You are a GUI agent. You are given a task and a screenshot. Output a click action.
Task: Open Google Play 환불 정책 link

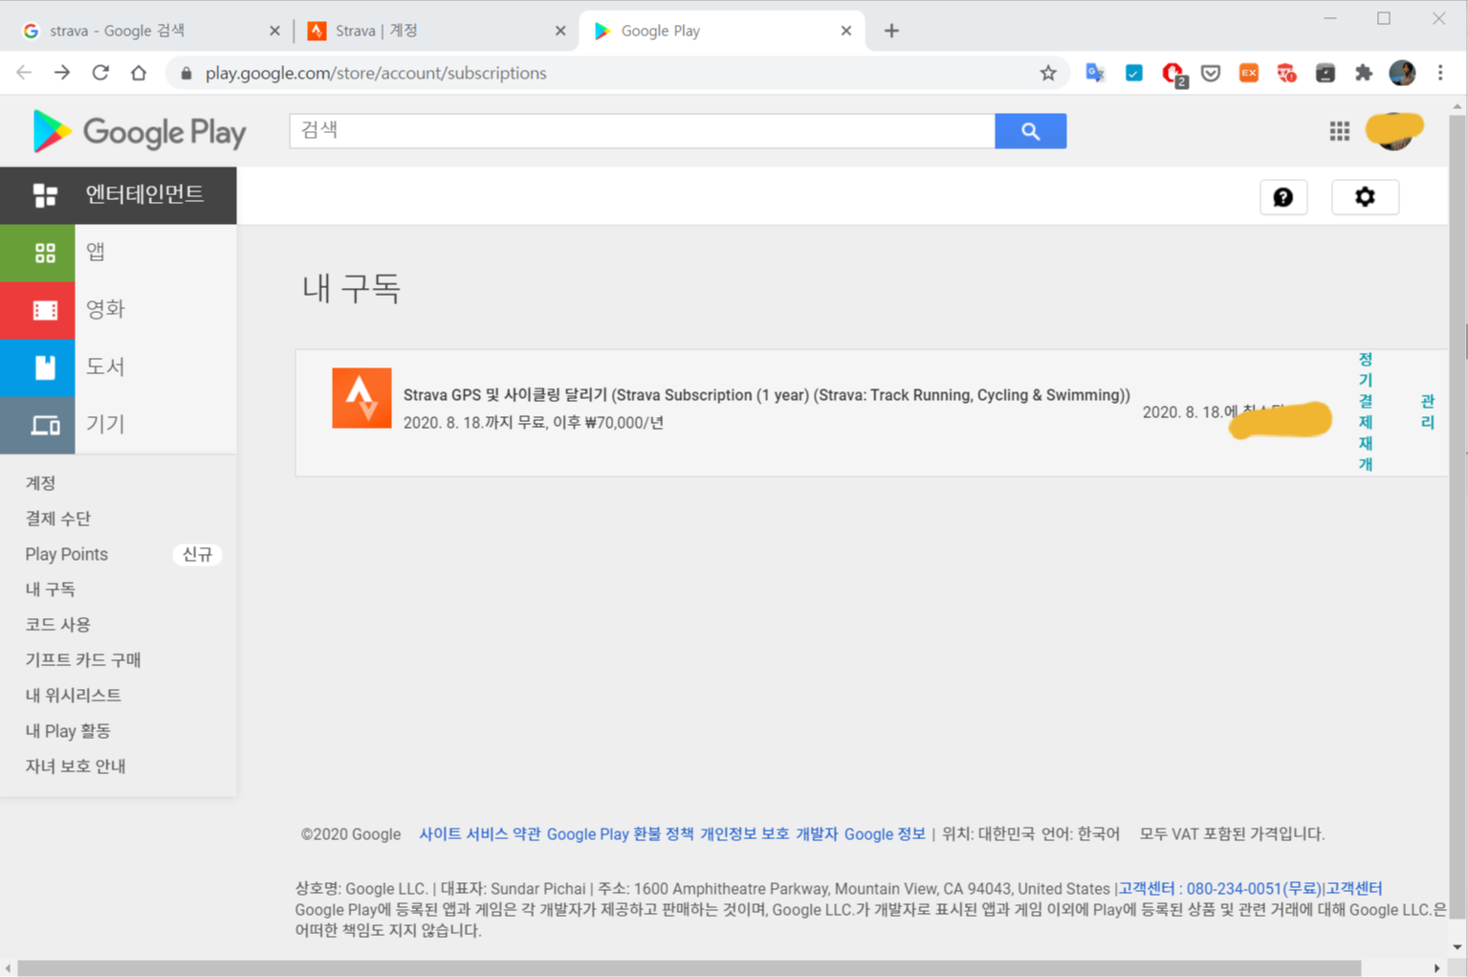pos(620,834)
